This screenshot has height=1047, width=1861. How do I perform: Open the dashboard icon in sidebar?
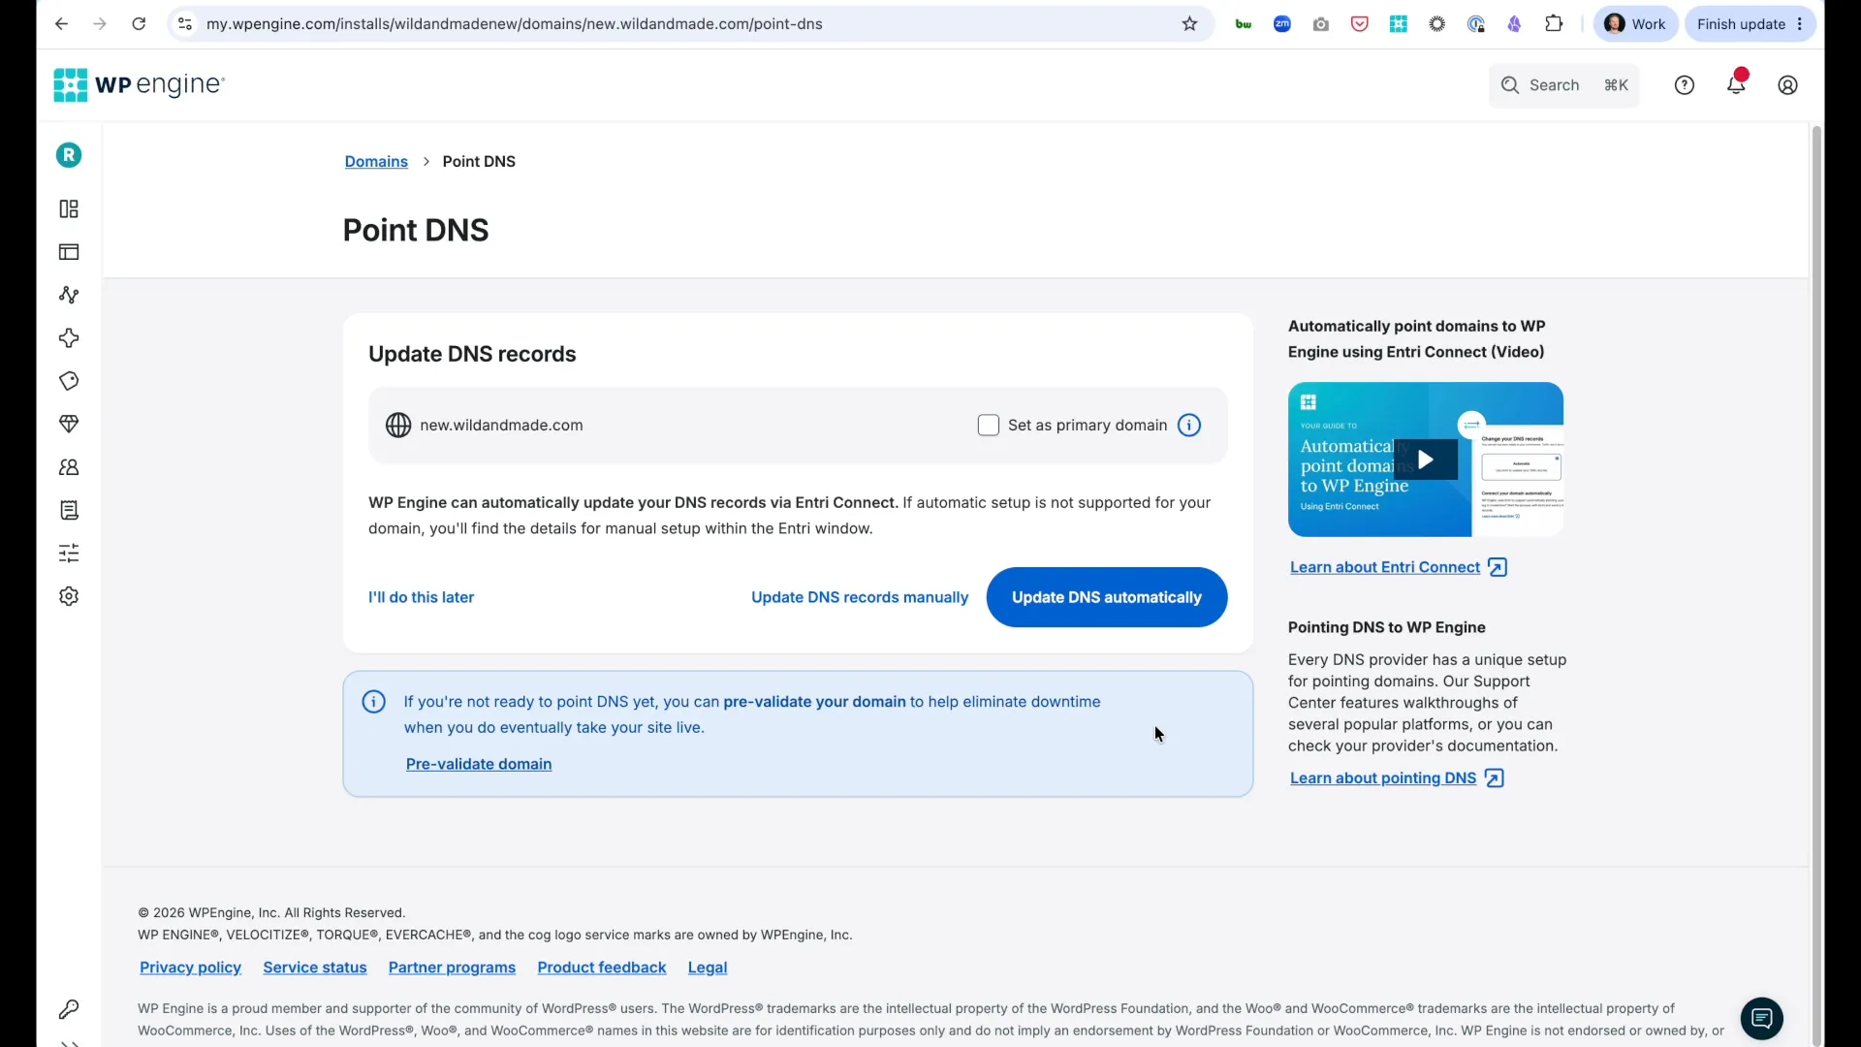pos(69,209)
